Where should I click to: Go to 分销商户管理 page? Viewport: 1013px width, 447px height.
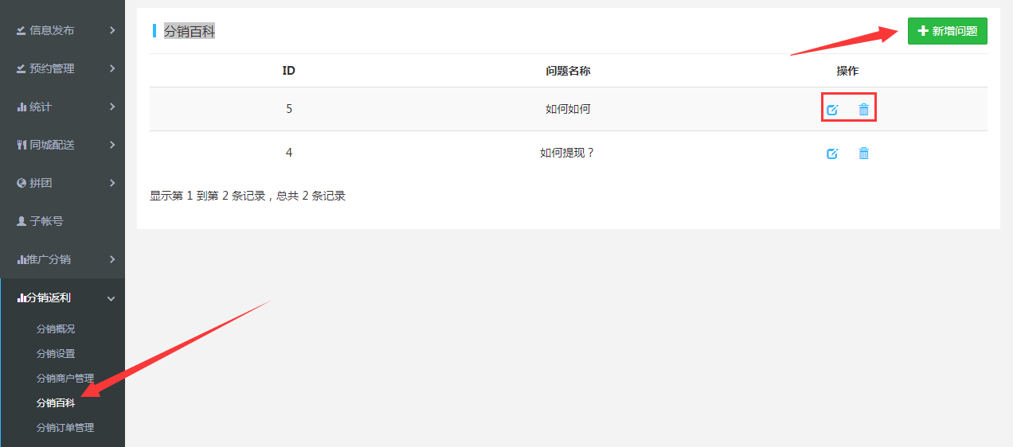[x=65, y=378]
